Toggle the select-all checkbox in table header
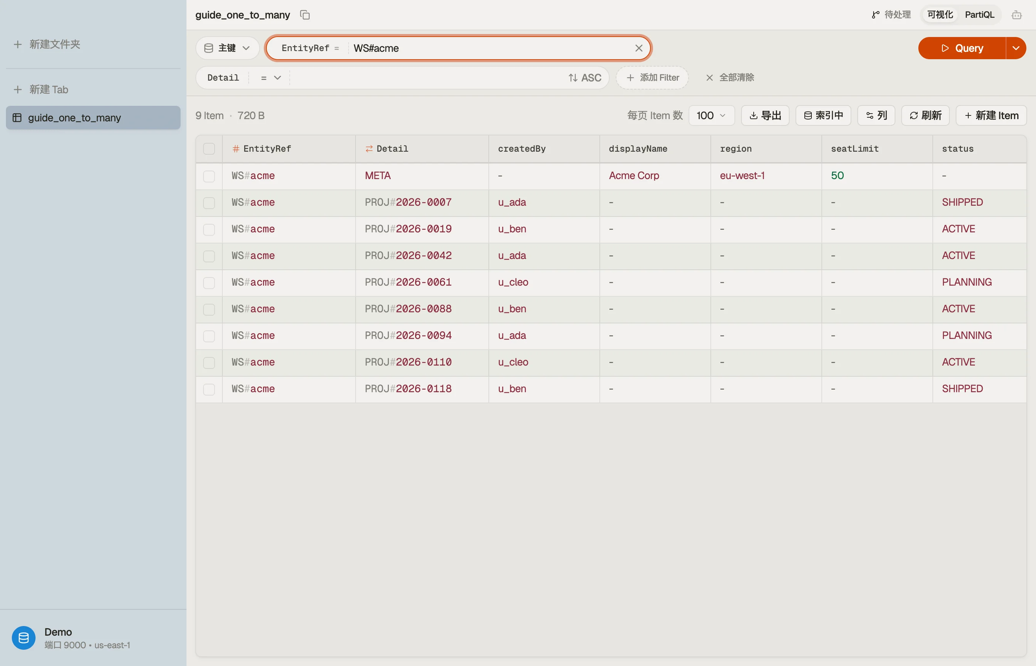This screenshot has width=1036, height=666. click(209, 149)
